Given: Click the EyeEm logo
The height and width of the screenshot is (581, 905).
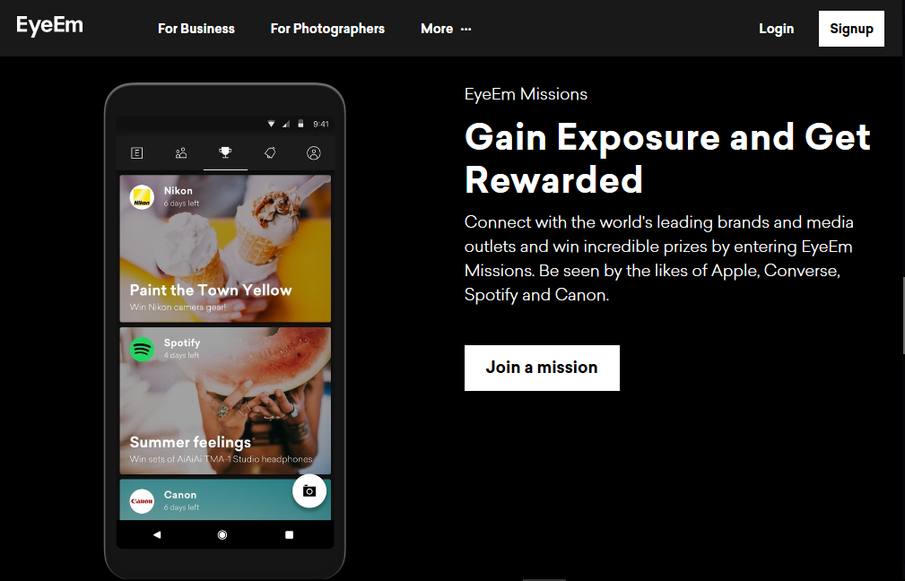Looking at the screenshot, I should click(x=49, y=26).
